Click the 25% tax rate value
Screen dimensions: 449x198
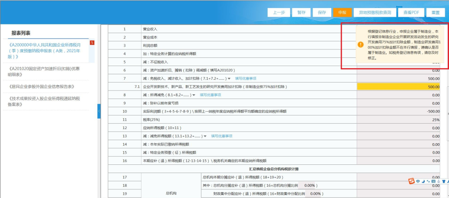[436, 120]
